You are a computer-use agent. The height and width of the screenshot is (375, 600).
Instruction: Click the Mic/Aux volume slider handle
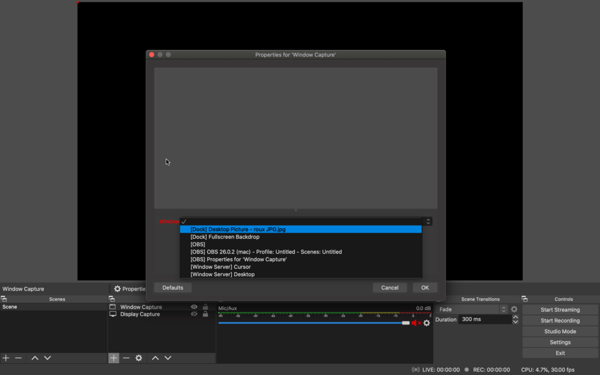406,323
